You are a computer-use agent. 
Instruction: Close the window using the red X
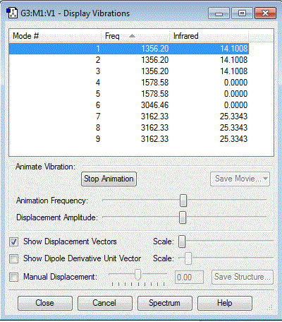coord(265,13)
